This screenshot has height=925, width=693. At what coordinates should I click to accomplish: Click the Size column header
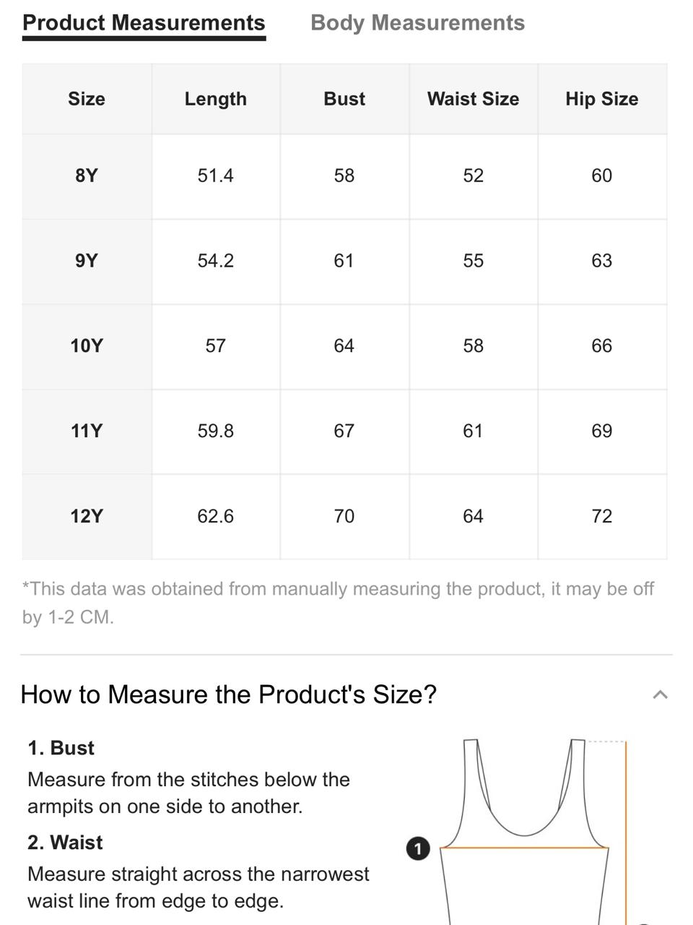(87, 99)
